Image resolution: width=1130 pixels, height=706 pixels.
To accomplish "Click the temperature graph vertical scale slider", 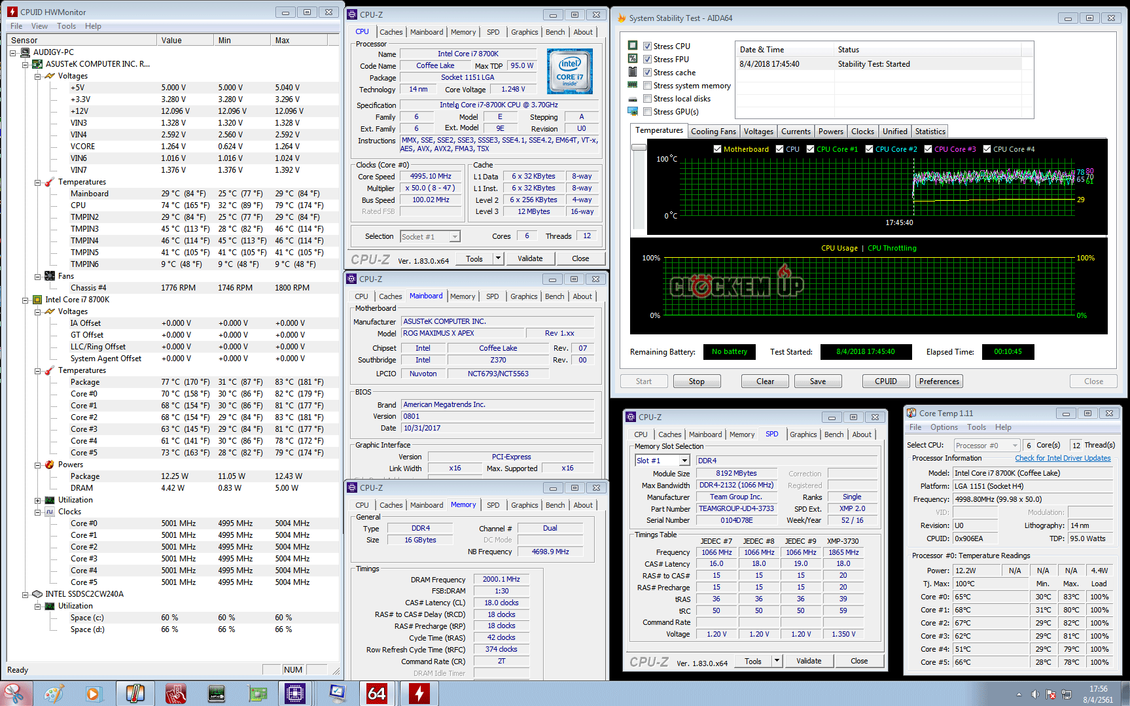I will [x=639, y=148].
